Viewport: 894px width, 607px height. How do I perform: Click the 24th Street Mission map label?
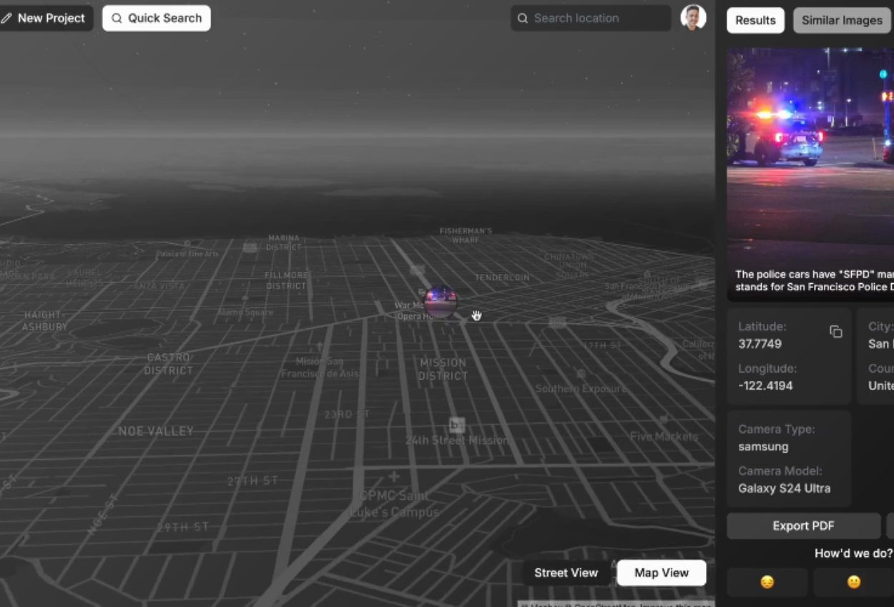tap(457, 440)
